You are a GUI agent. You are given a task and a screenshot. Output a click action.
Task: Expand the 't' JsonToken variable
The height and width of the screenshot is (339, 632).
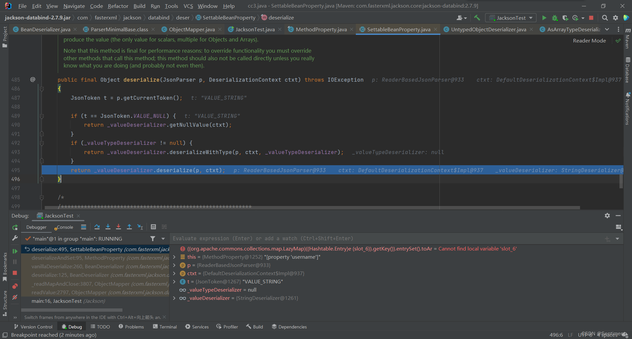174,282
